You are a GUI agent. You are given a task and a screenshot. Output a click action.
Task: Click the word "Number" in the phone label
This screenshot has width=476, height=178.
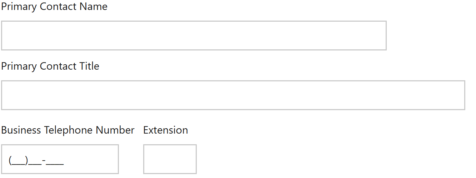[x=115, y=130]
